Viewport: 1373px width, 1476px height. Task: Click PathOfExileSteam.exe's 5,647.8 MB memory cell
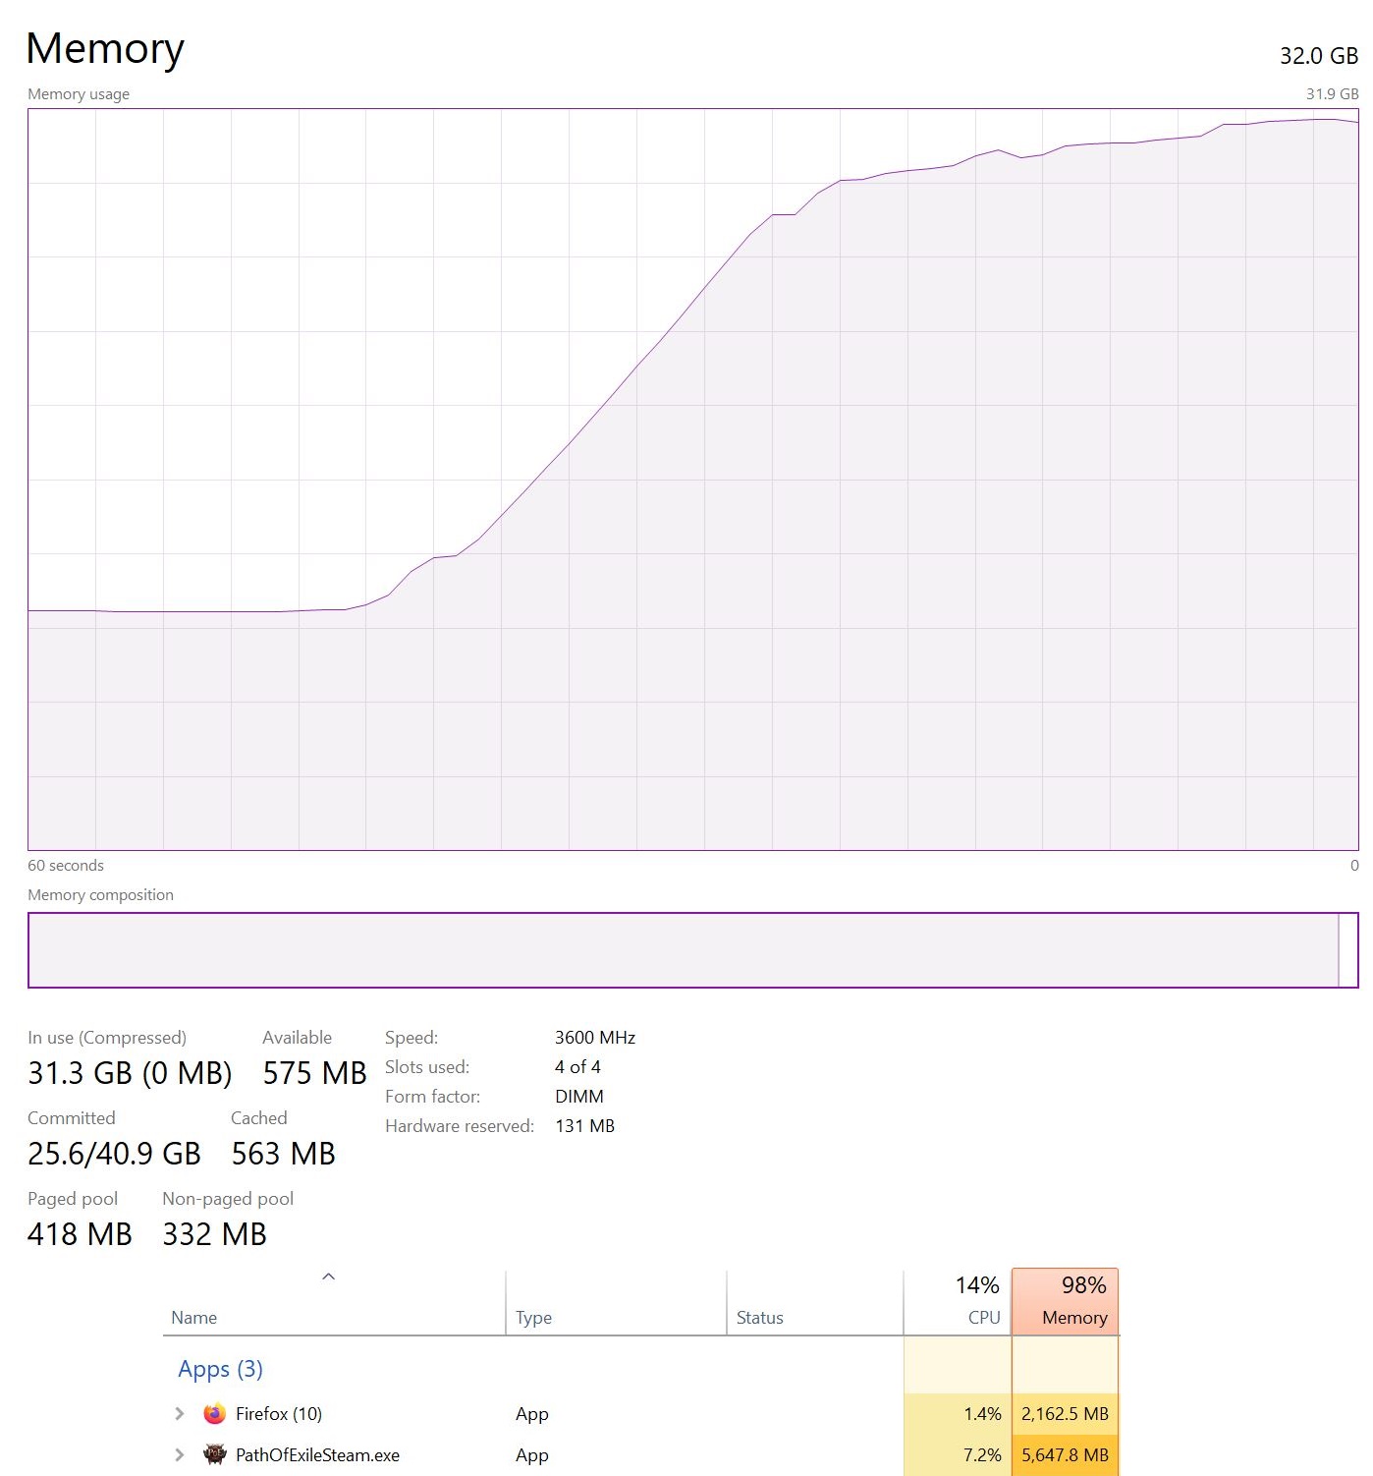coord(1066,1455)
